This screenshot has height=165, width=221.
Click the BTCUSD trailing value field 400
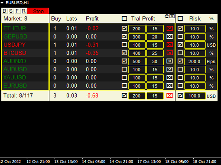(137, 53)
